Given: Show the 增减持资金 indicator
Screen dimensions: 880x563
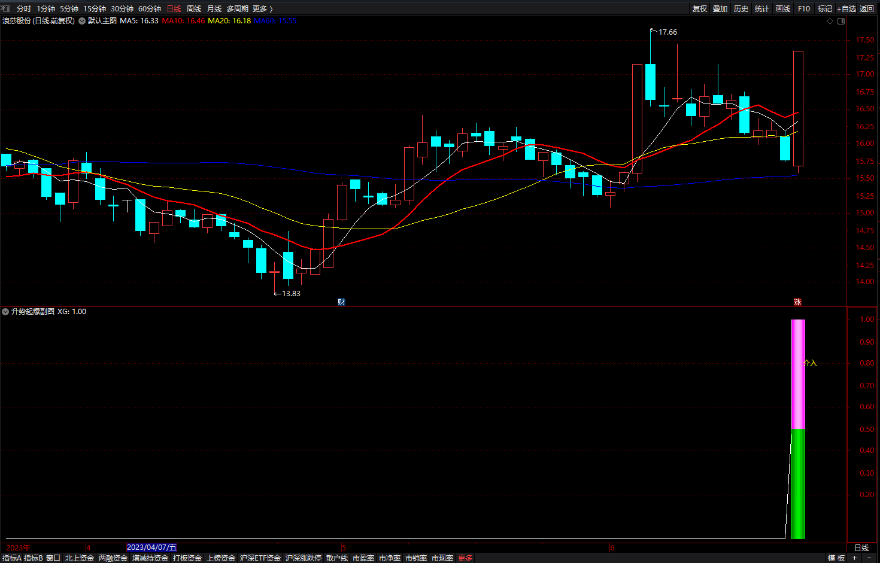Looking at the screenshot, I should (x=150, y=558).
